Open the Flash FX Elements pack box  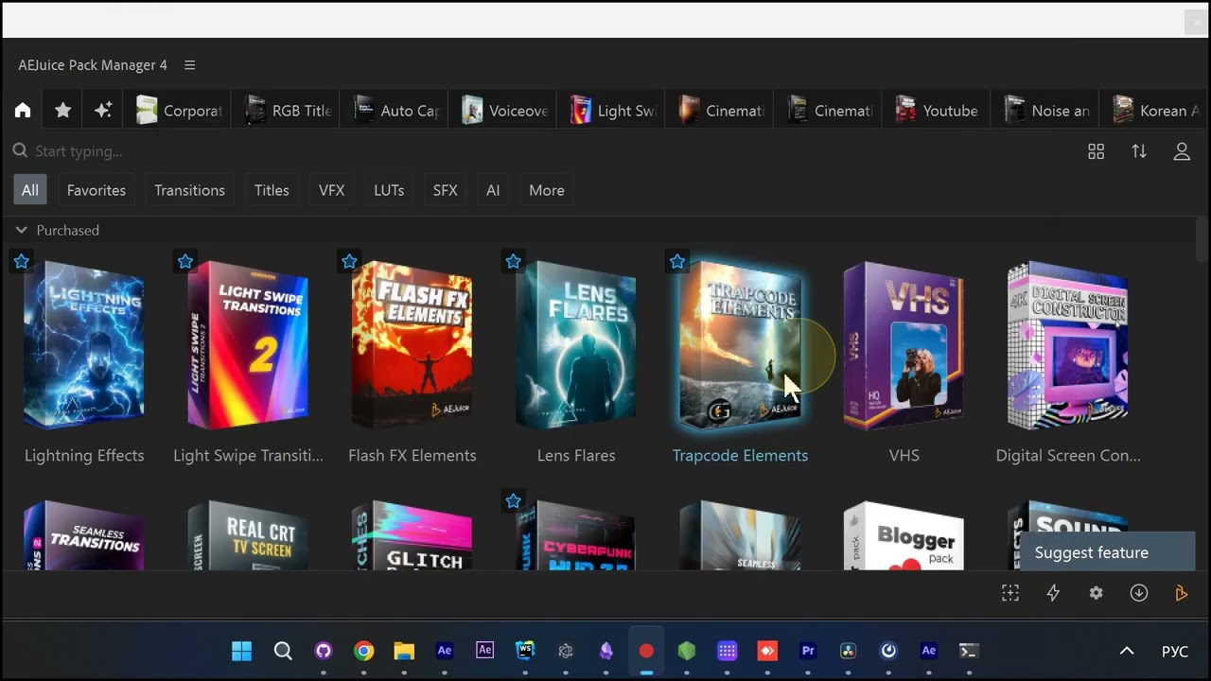click(x=412, y=345)
